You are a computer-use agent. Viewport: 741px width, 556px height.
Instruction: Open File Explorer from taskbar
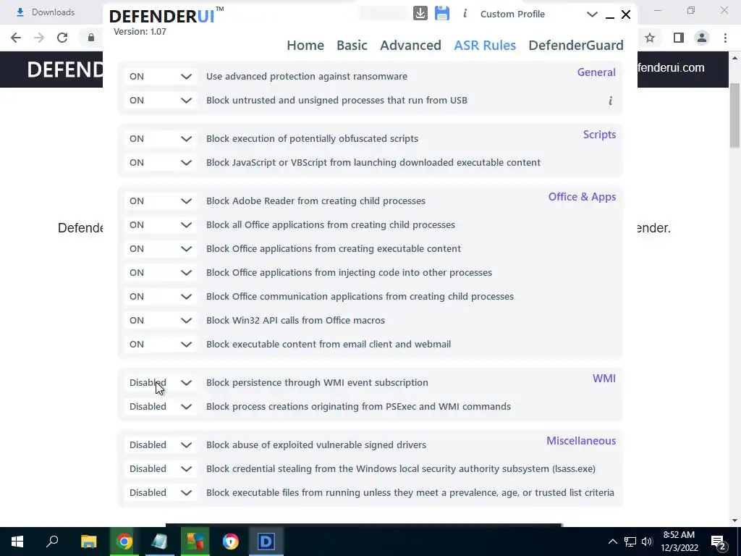point(88,542)
